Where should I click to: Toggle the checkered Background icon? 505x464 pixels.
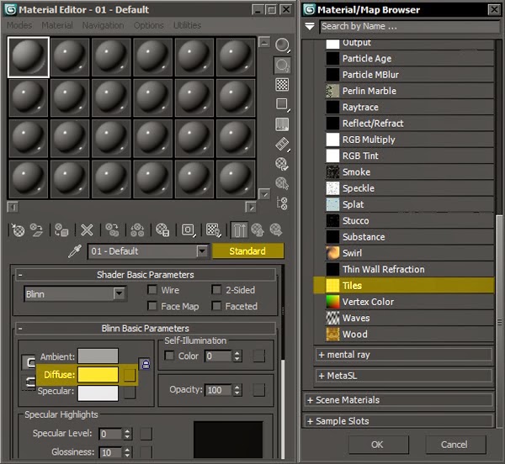click(282, 85)
